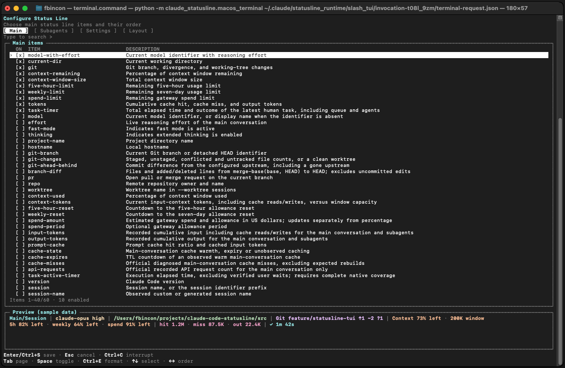Screen dimensions: 565x368
Task: Click the model item name
Action: click(x=35, y=117)
